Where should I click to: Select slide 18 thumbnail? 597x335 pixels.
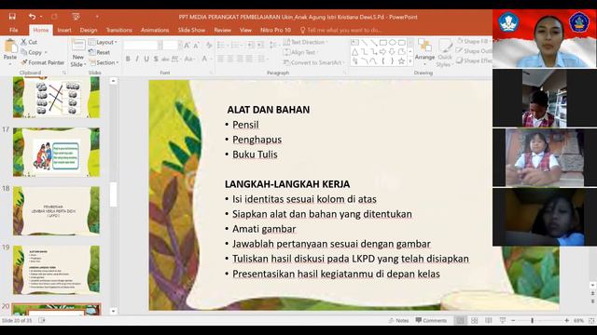(56, 211)
